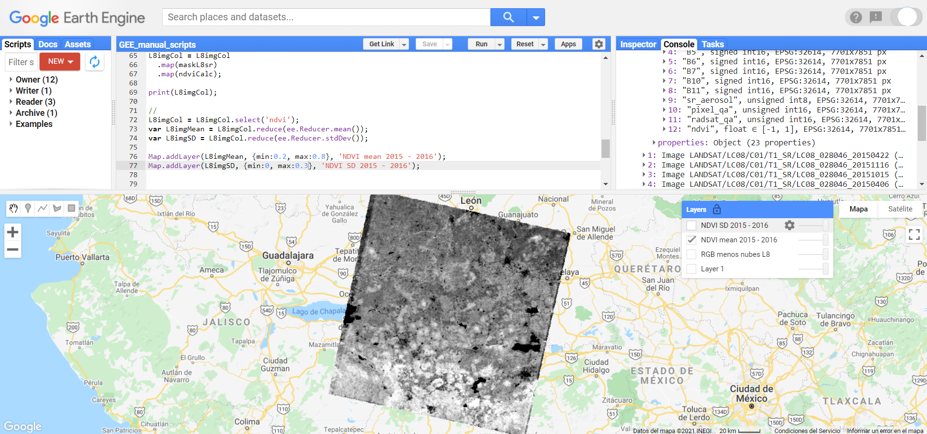Expand the Writer (1) folder
927x434 pixels.
[11, 90]
